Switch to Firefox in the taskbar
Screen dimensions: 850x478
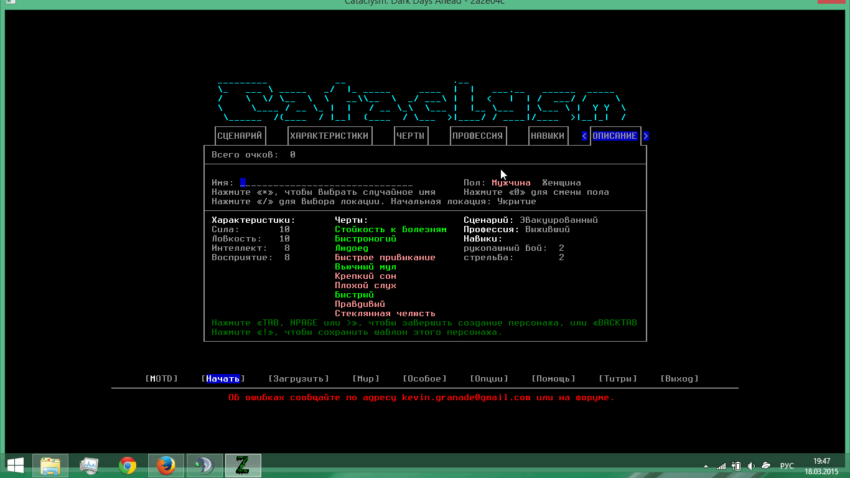coord(166,466)
